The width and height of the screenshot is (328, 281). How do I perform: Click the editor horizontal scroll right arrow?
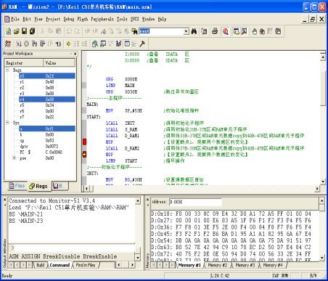coord(317,188)
